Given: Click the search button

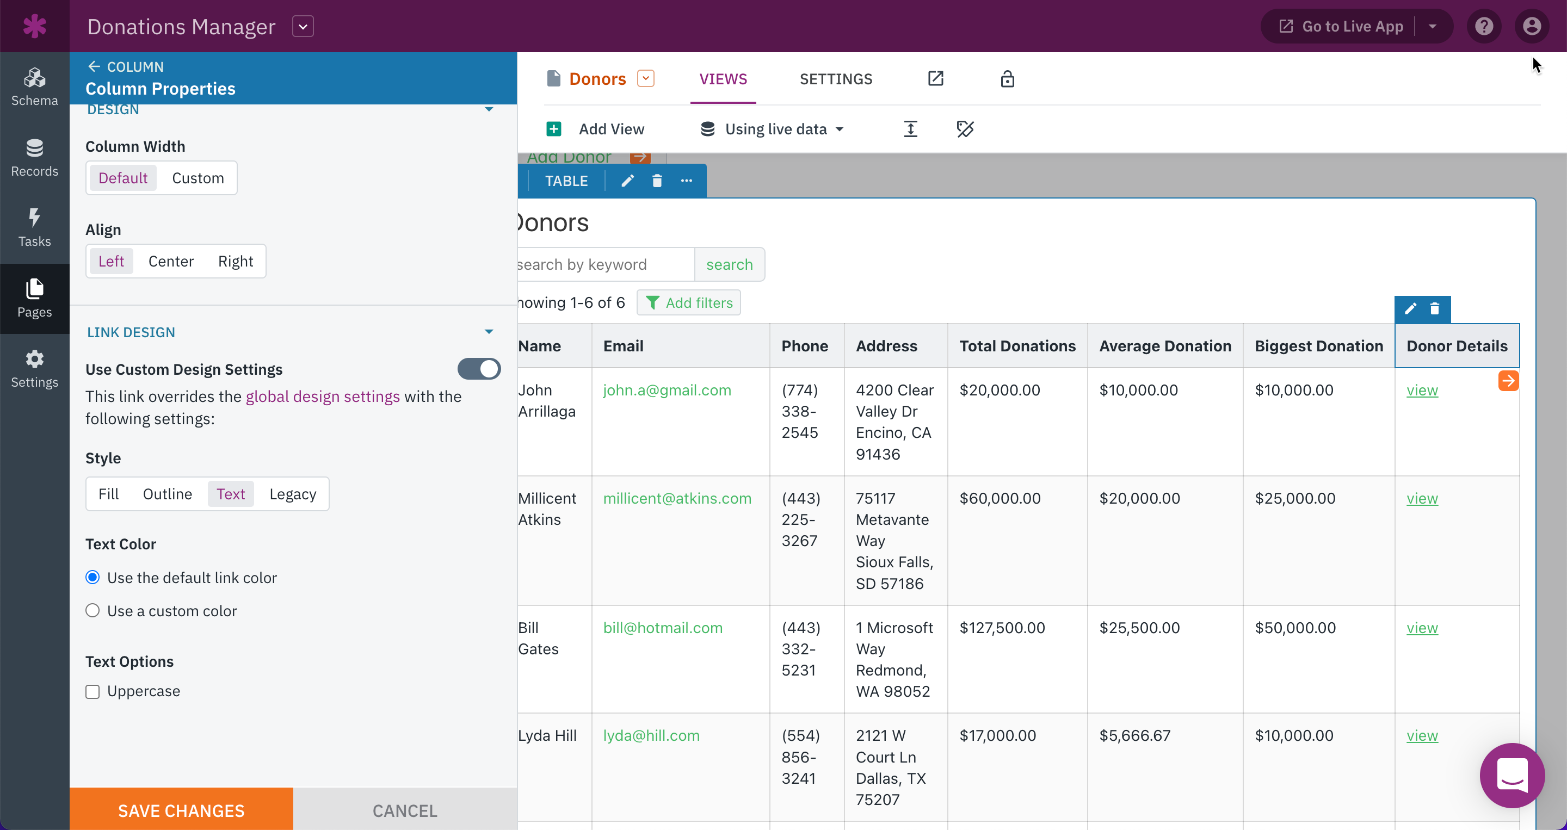Looking at the screenshot, I should coord(729,264).
